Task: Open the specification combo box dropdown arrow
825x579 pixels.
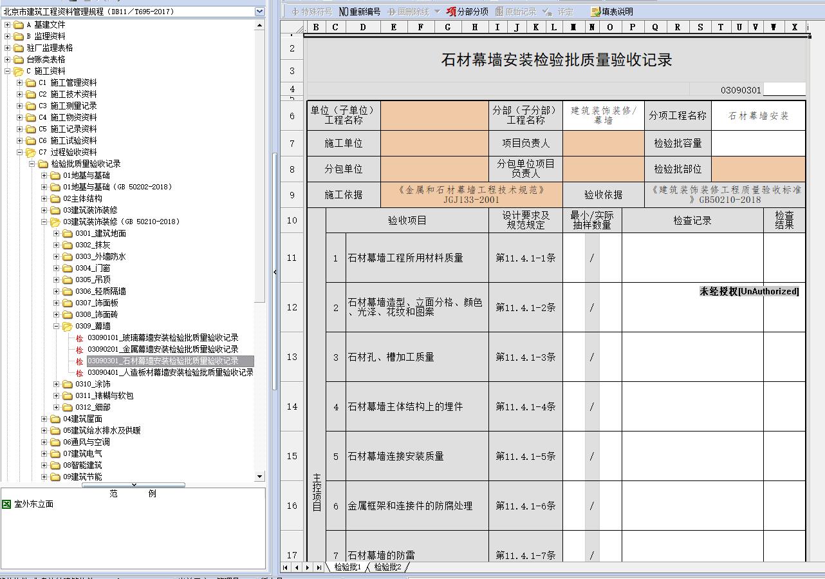Action: click(259, 12)
